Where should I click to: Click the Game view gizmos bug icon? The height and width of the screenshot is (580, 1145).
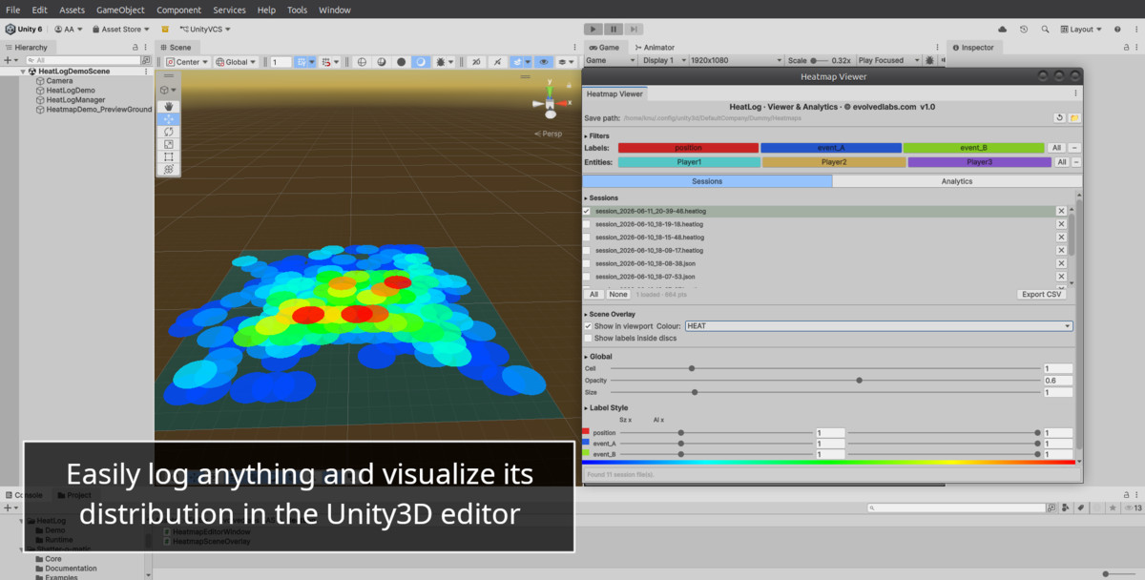929,60
